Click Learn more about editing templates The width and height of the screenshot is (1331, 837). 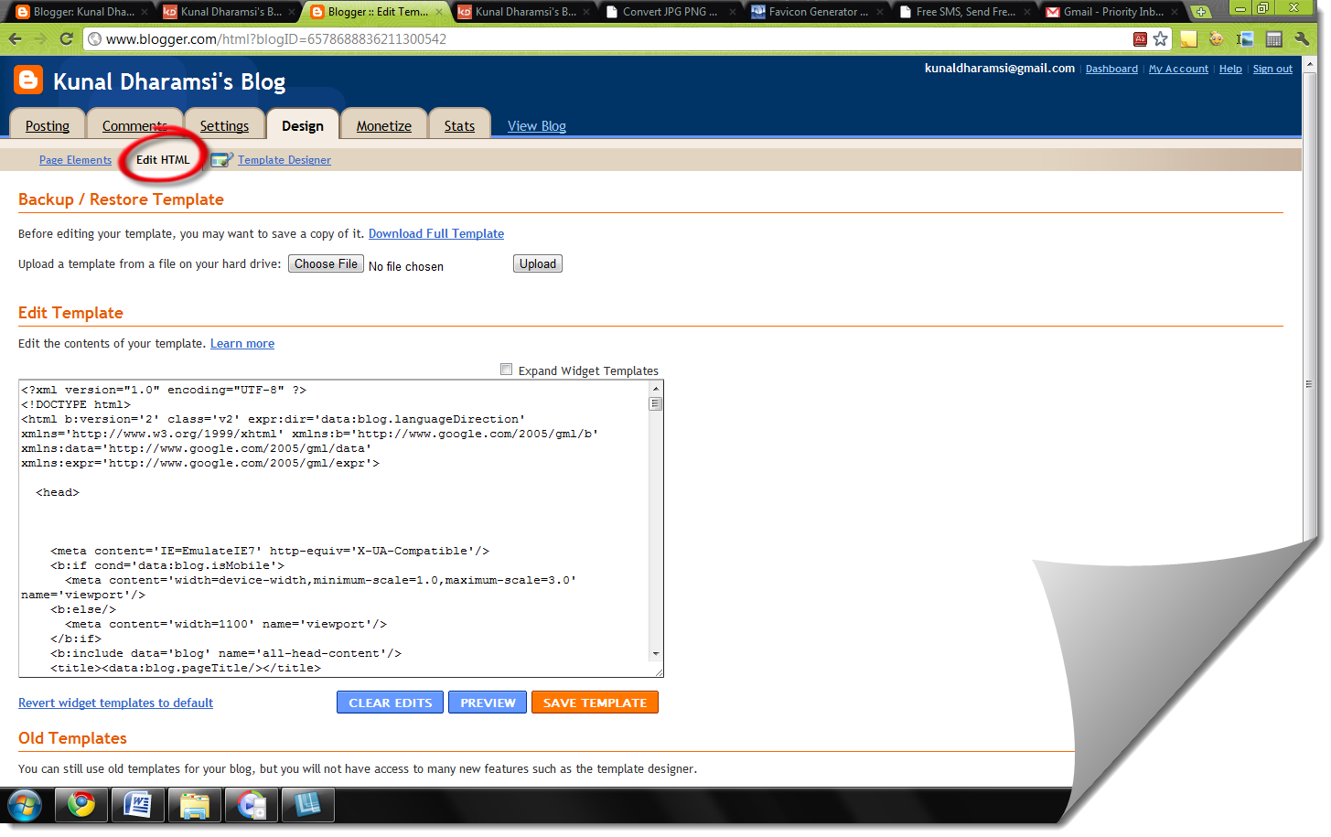242,343
